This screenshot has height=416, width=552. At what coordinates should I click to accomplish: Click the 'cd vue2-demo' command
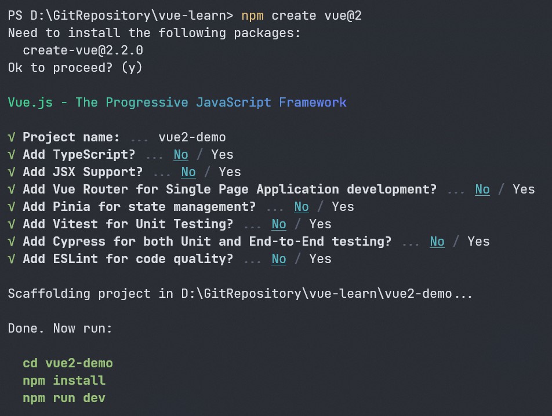(x=68, y=363)
